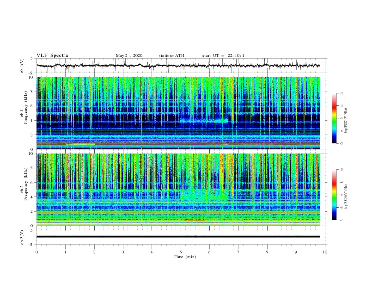
Task: Click the "2" kHz tick on ch.1 frequency axis
Action: click(x=32, y=135)
